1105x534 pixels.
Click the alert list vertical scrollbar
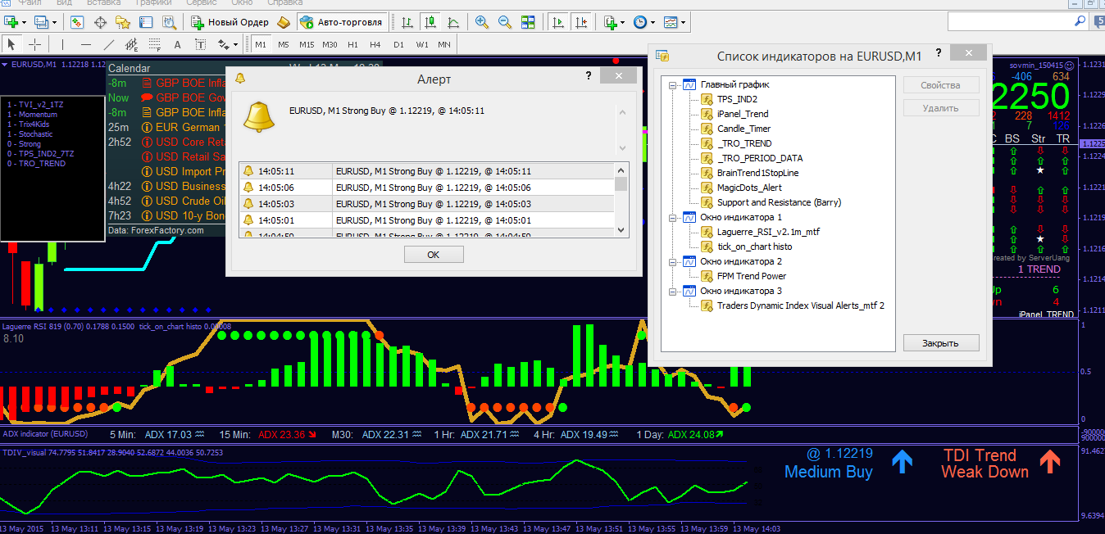click(x=621, y=201)
